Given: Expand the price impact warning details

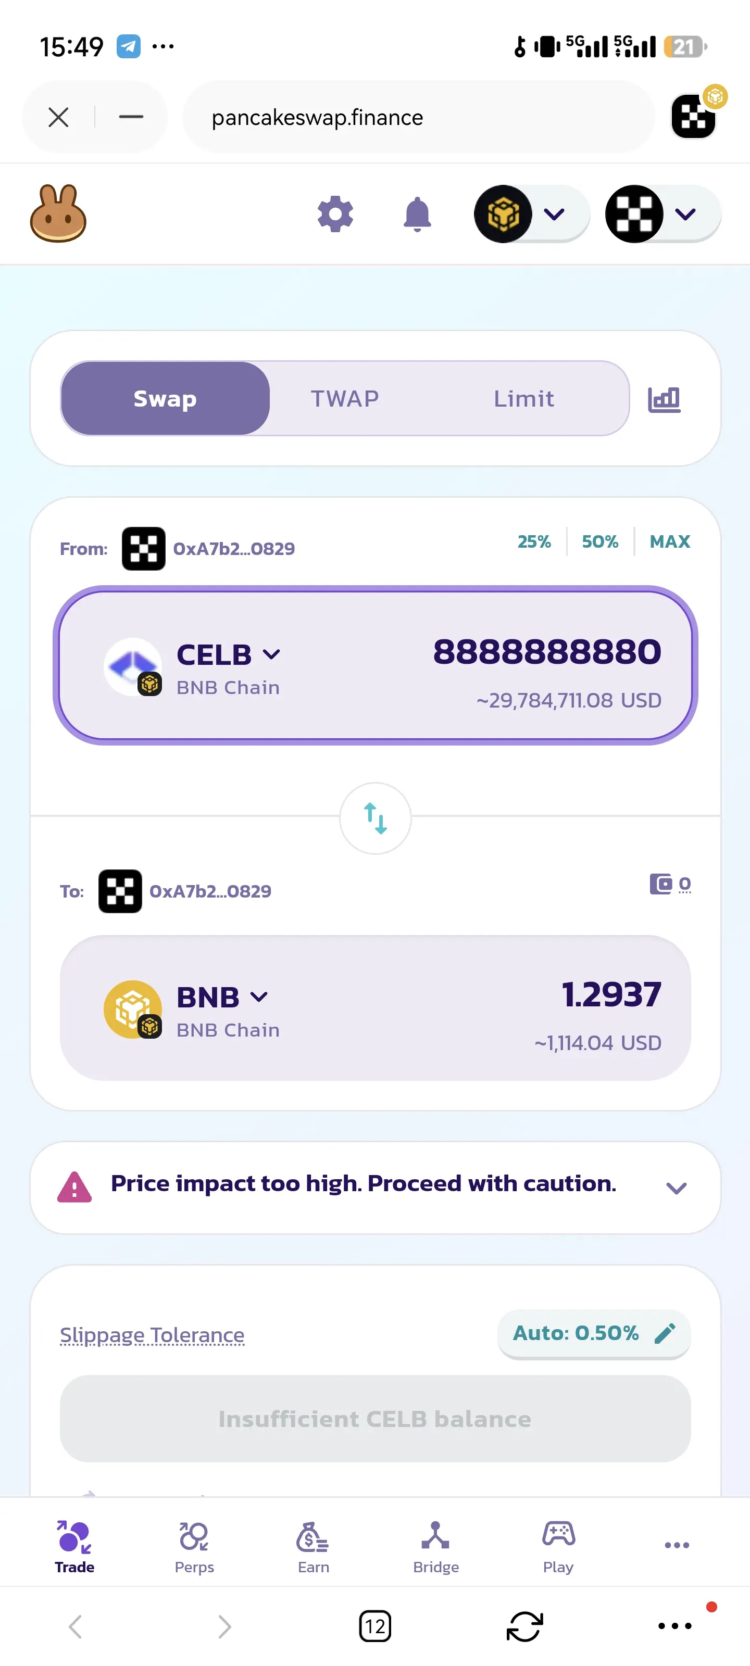Looking at the screenshot, I should [676, 1188].
